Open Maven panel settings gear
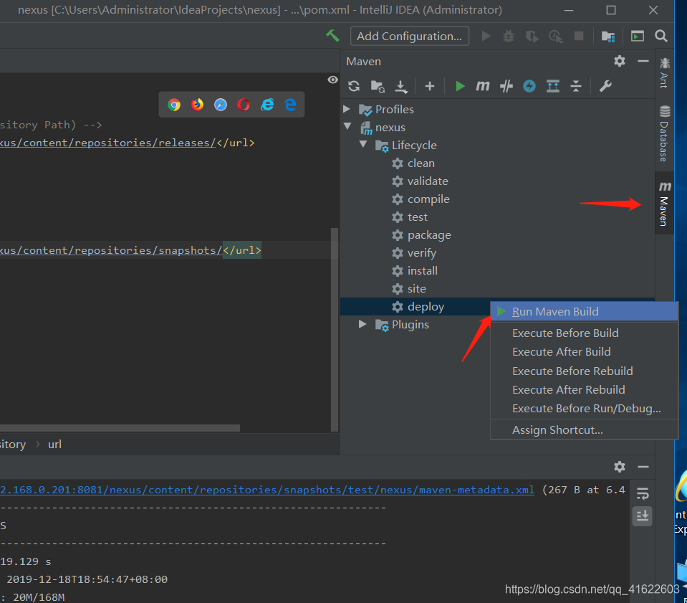Image resolution: width=687 pixels, height=603 pixels. click(620, 61)
